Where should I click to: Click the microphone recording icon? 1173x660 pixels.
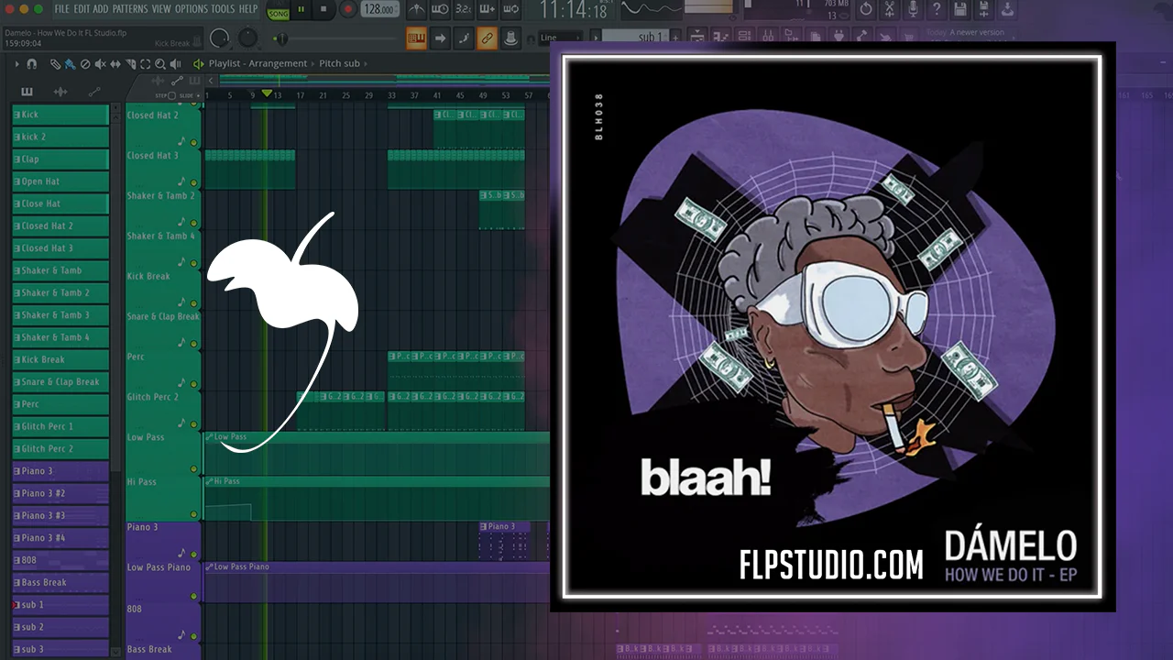point(912,10)
